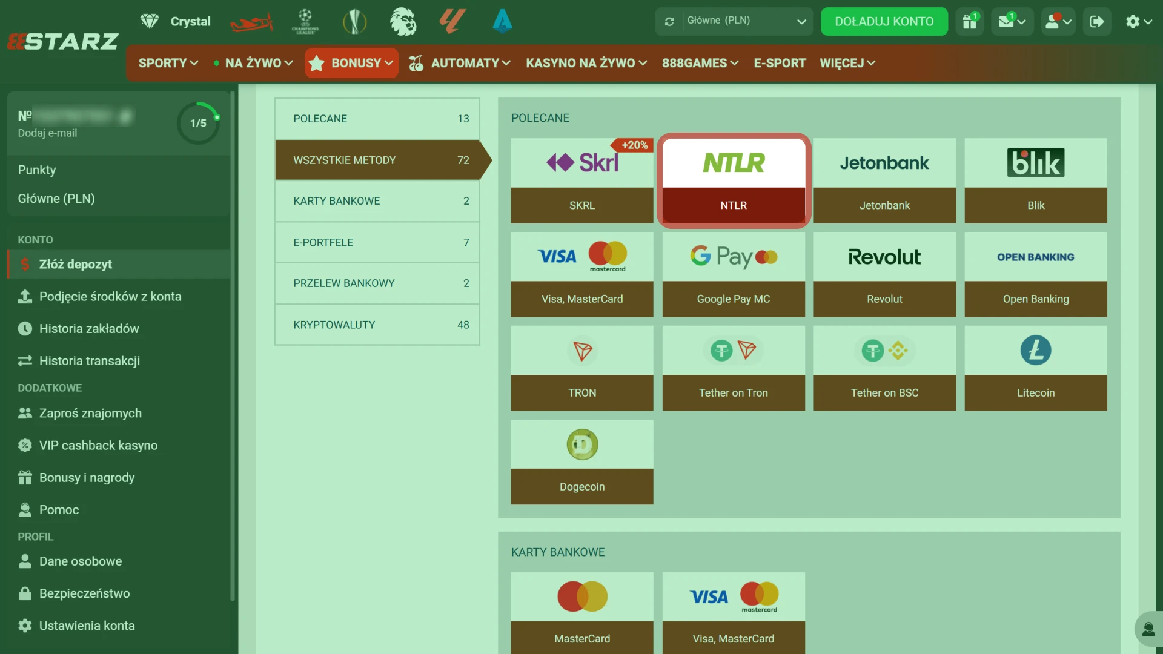Image resolution: width=1163 pixels, height=654 pixels.
Task: Click the logout arrow icon
Action: tap(1097, 21)
